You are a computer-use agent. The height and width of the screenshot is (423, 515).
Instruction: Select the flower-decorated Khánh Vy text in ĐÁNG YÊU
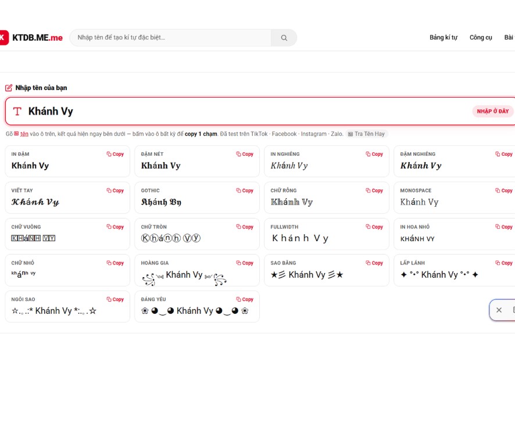(x=195, y=311)
